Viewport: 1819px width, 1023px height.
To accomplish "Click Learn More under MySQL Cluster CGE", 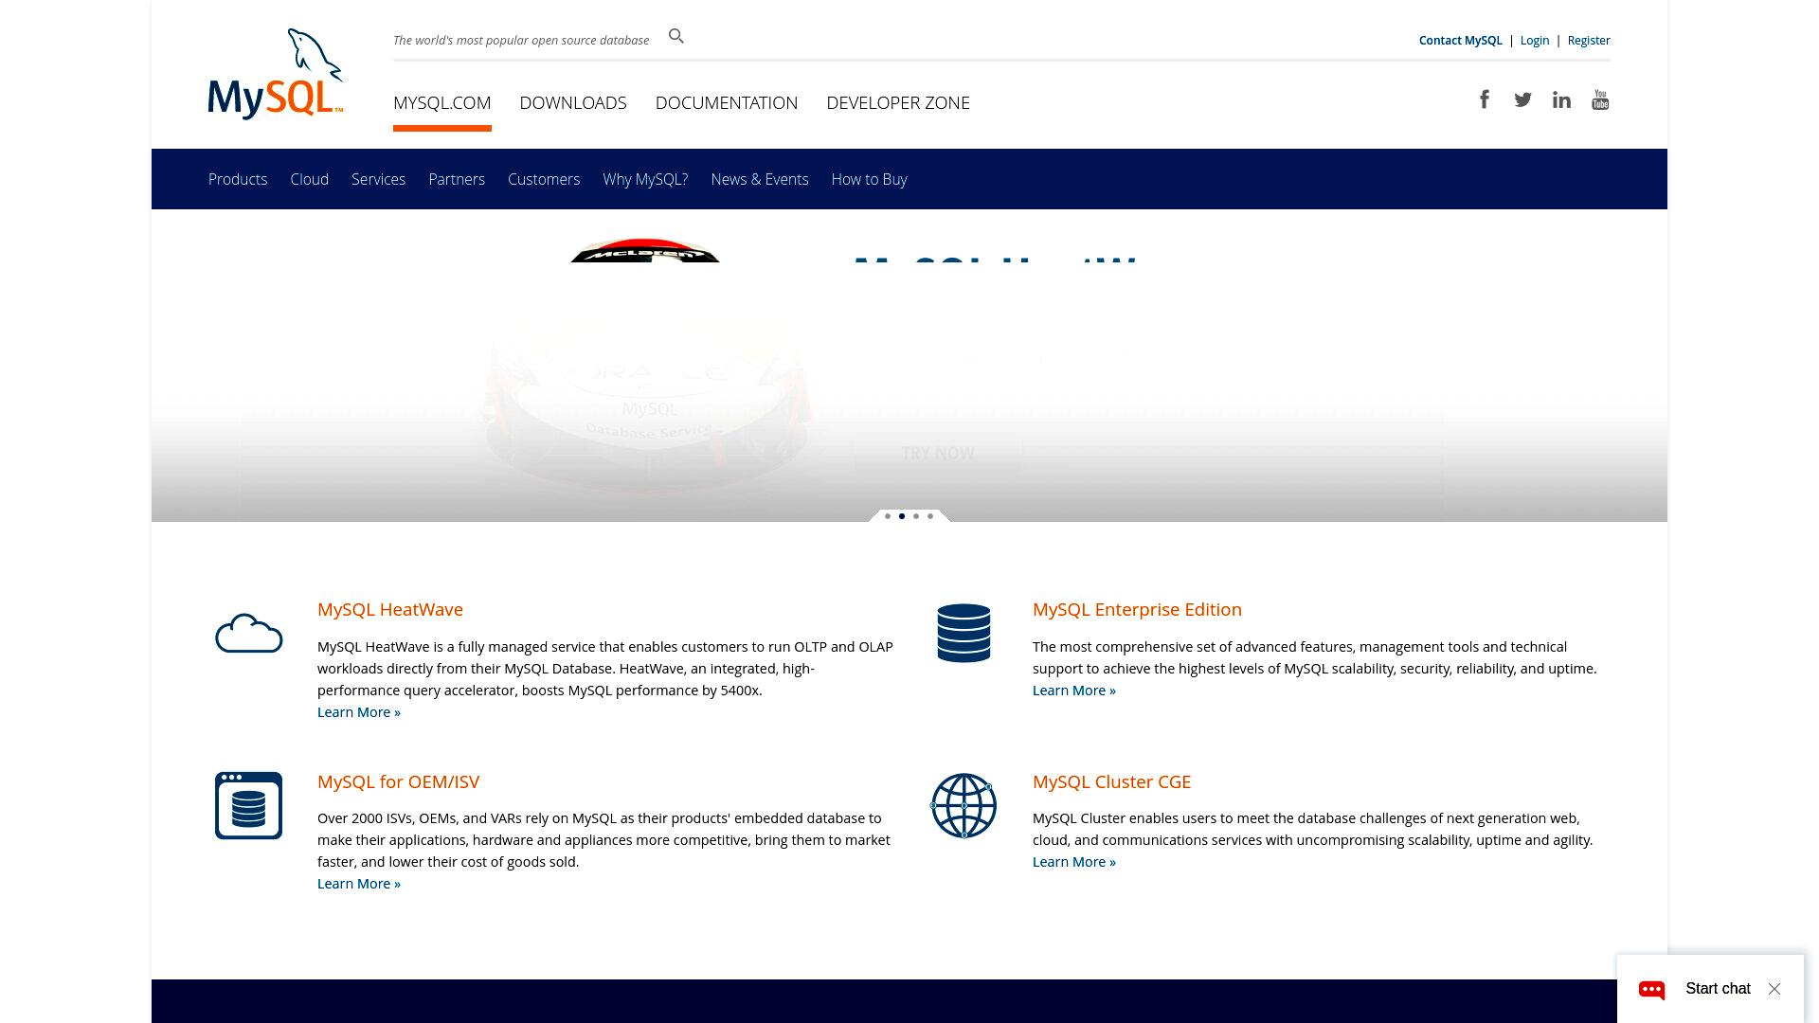I will 1074,862.
